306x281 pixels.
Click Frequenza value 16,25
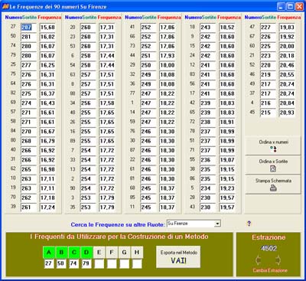(x=47, y=65)
